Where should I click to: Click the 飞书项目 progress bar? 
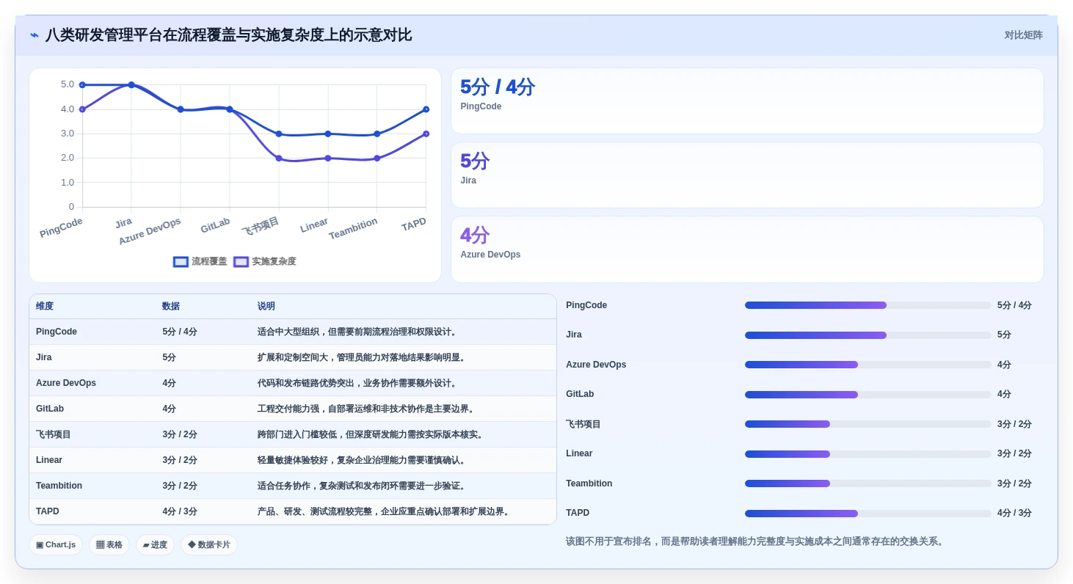pos(868,424)
